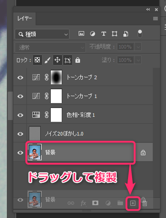
Task: Select the 色相・彩度 1 layer mask thumbnail
Action: coord(56,115)
